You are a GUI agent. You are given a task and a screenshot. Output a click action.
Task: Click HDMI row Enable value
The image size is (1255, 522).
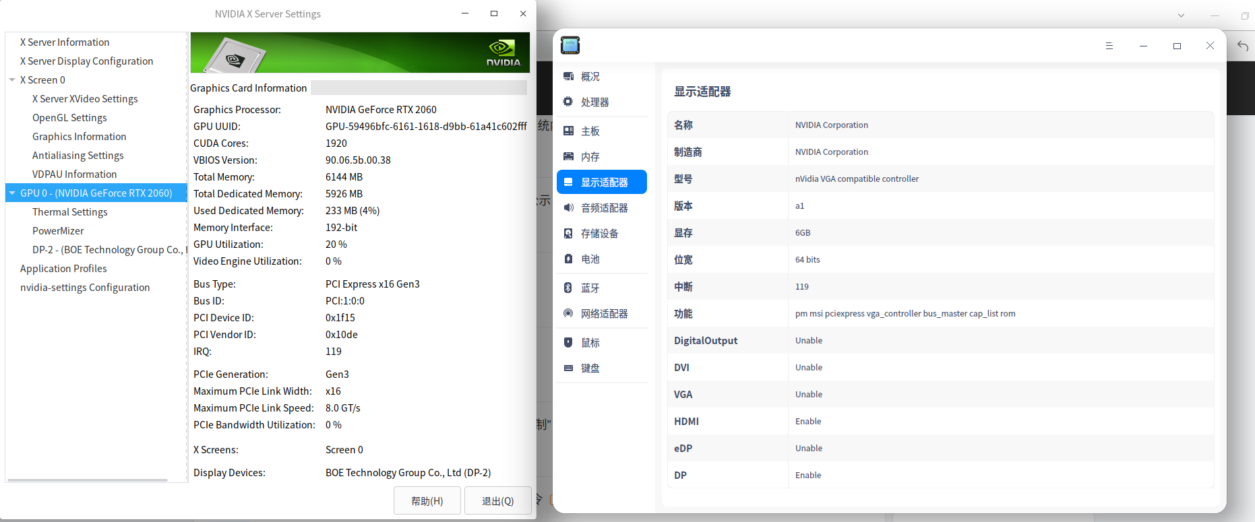tap(808, 422)
